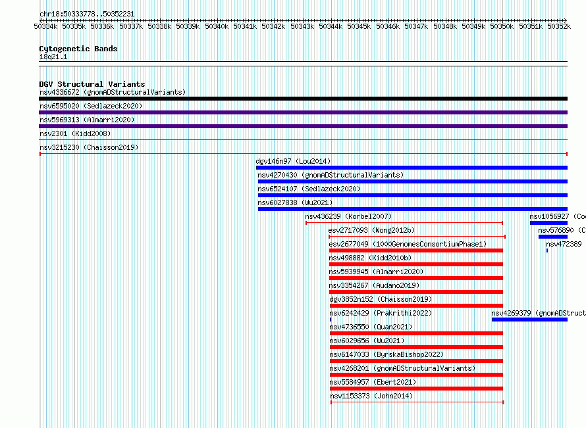586x428 pixels.
Task: Click dgv3852n152 (Chaisson2019) label
Action: 381,299
